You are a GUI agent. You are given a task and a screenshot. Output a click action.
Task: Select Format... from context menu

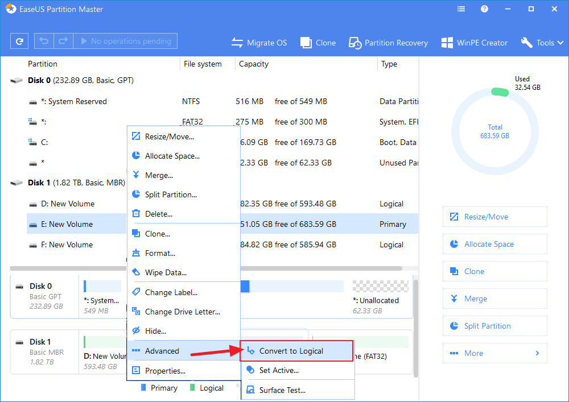184,253
